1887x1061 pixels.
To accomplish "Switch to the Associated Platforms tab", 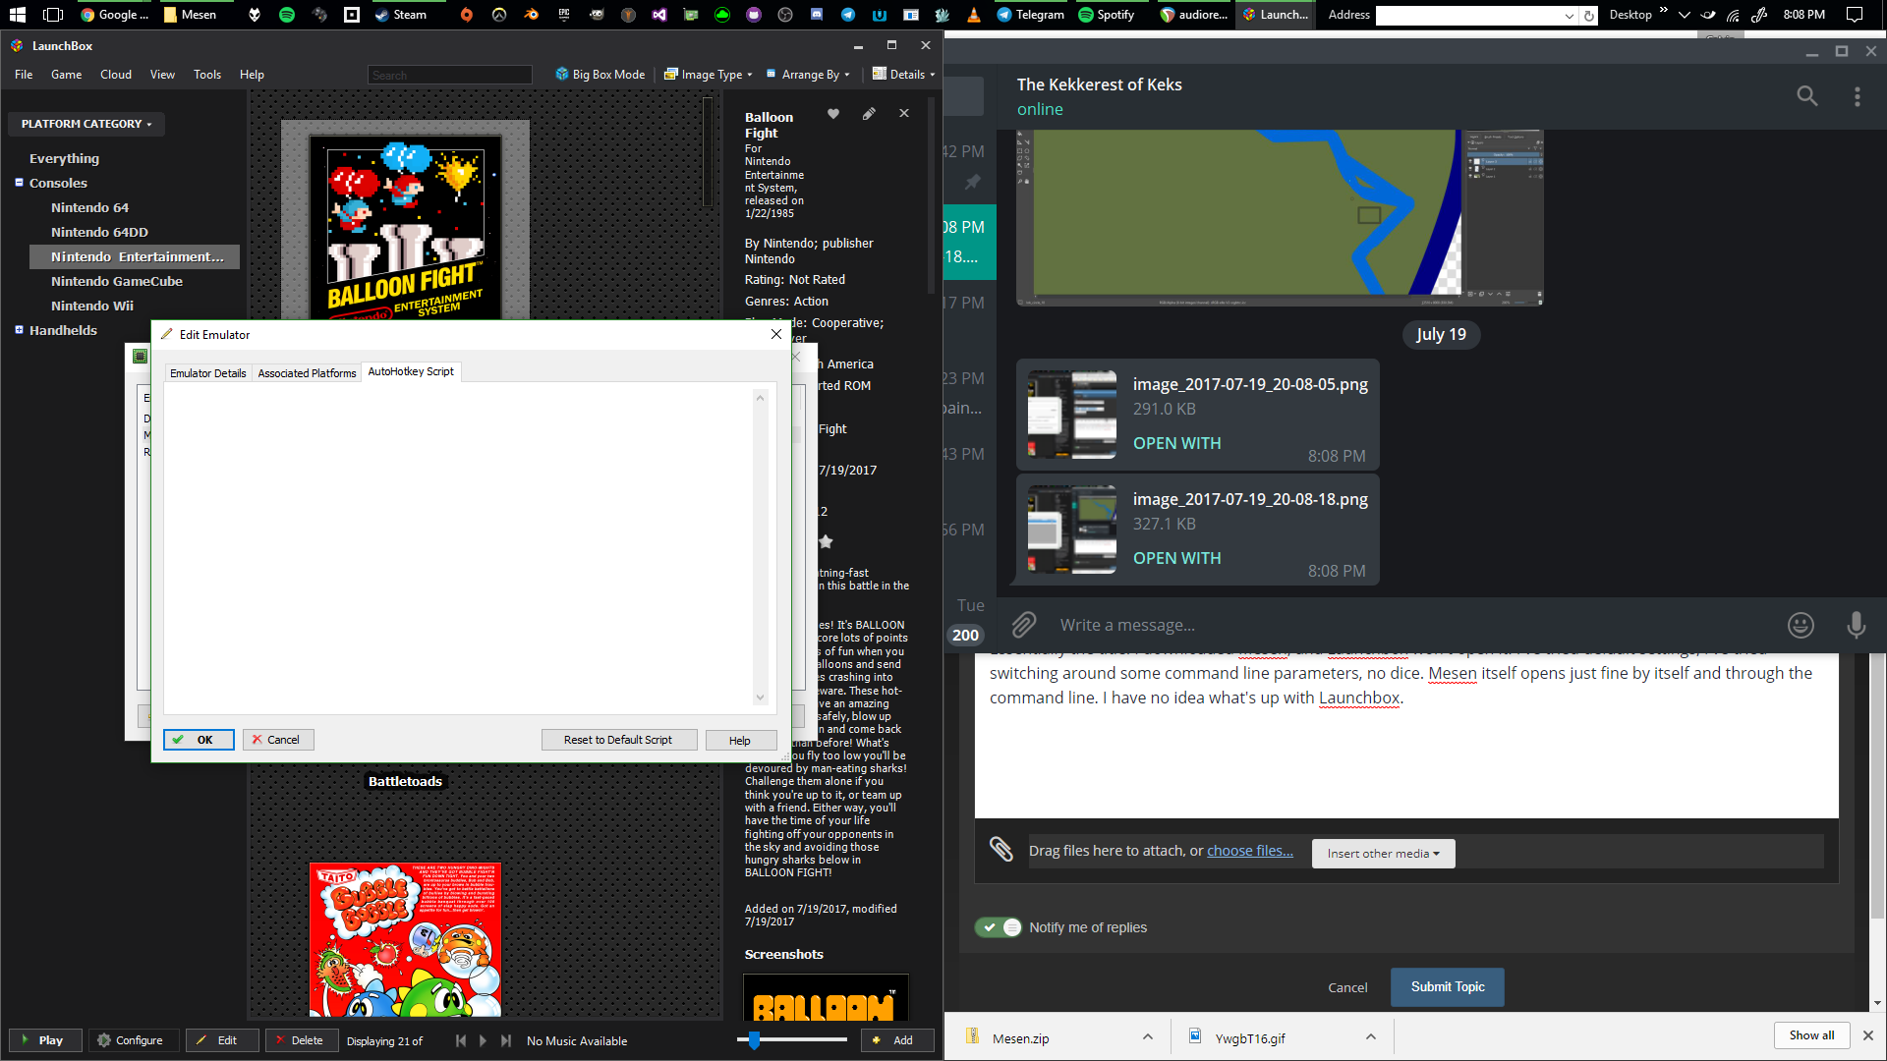I will tap(307, 373).
